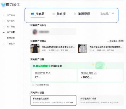Viewport: 126px width, 109px height.
Task: Click the 推直播 camera icon
Action: [x=54, y=14]
